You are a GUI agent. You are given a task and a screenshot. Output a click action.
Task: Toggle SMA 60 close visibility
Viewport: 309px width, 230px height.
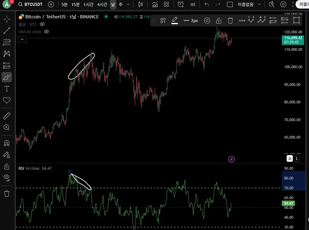(46, 32)
